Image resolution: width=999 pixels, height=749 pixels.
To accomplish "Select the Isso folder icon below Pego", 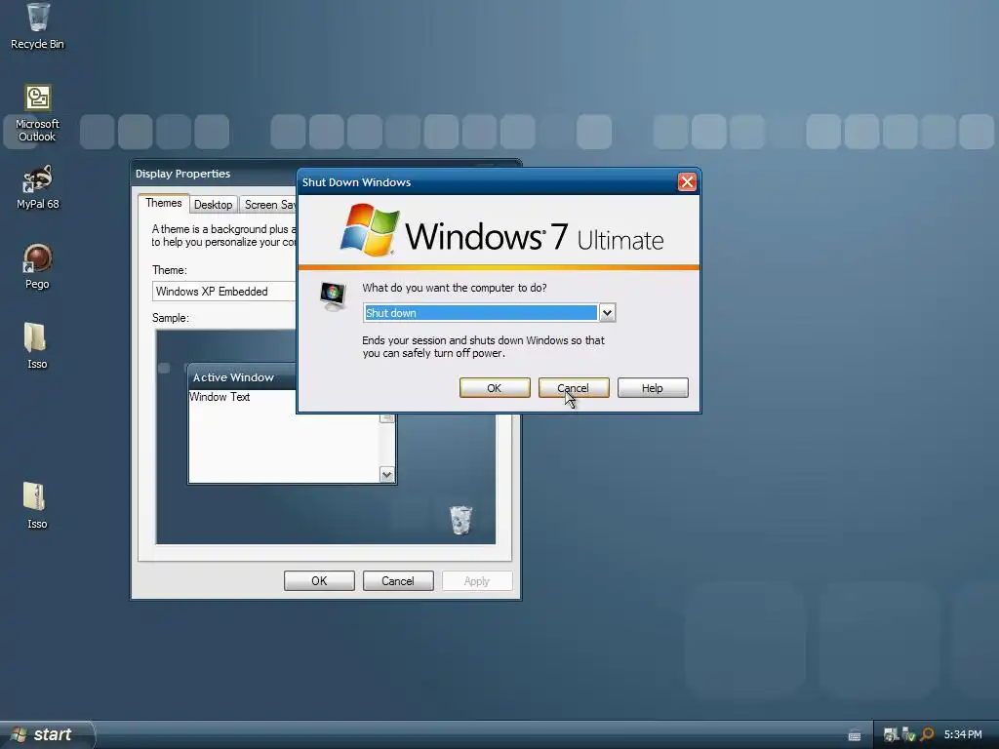I will click(x=36, y=346).
